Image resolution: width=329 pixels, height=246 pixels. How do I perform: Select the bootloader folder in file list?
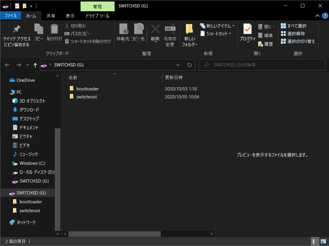(x=87, y=89)
